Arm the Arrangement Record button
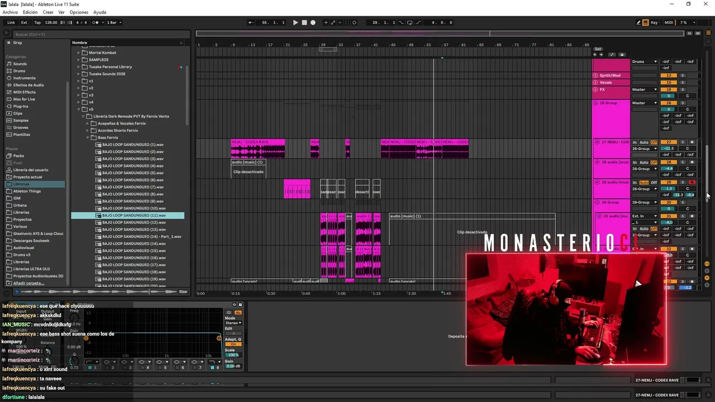 click(313, 23)
